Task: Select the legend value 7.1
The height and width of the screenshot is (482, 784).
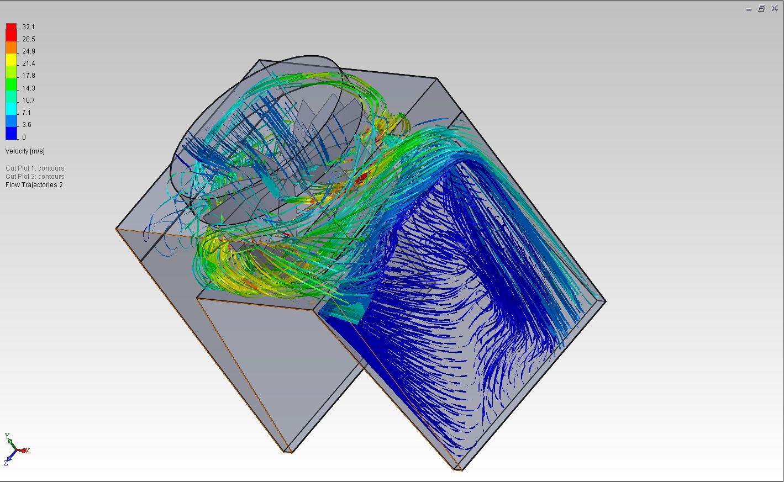Action: tap(27, 113)
